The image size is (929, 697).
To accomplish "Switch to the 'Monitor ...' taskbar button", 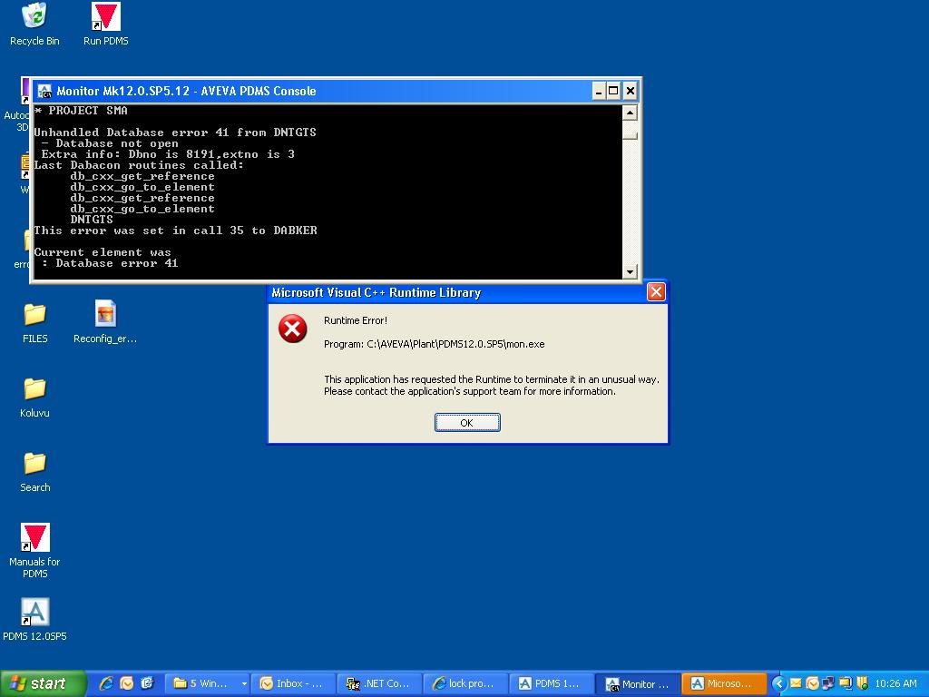I will pyautogui.click(x=637, y=683).
